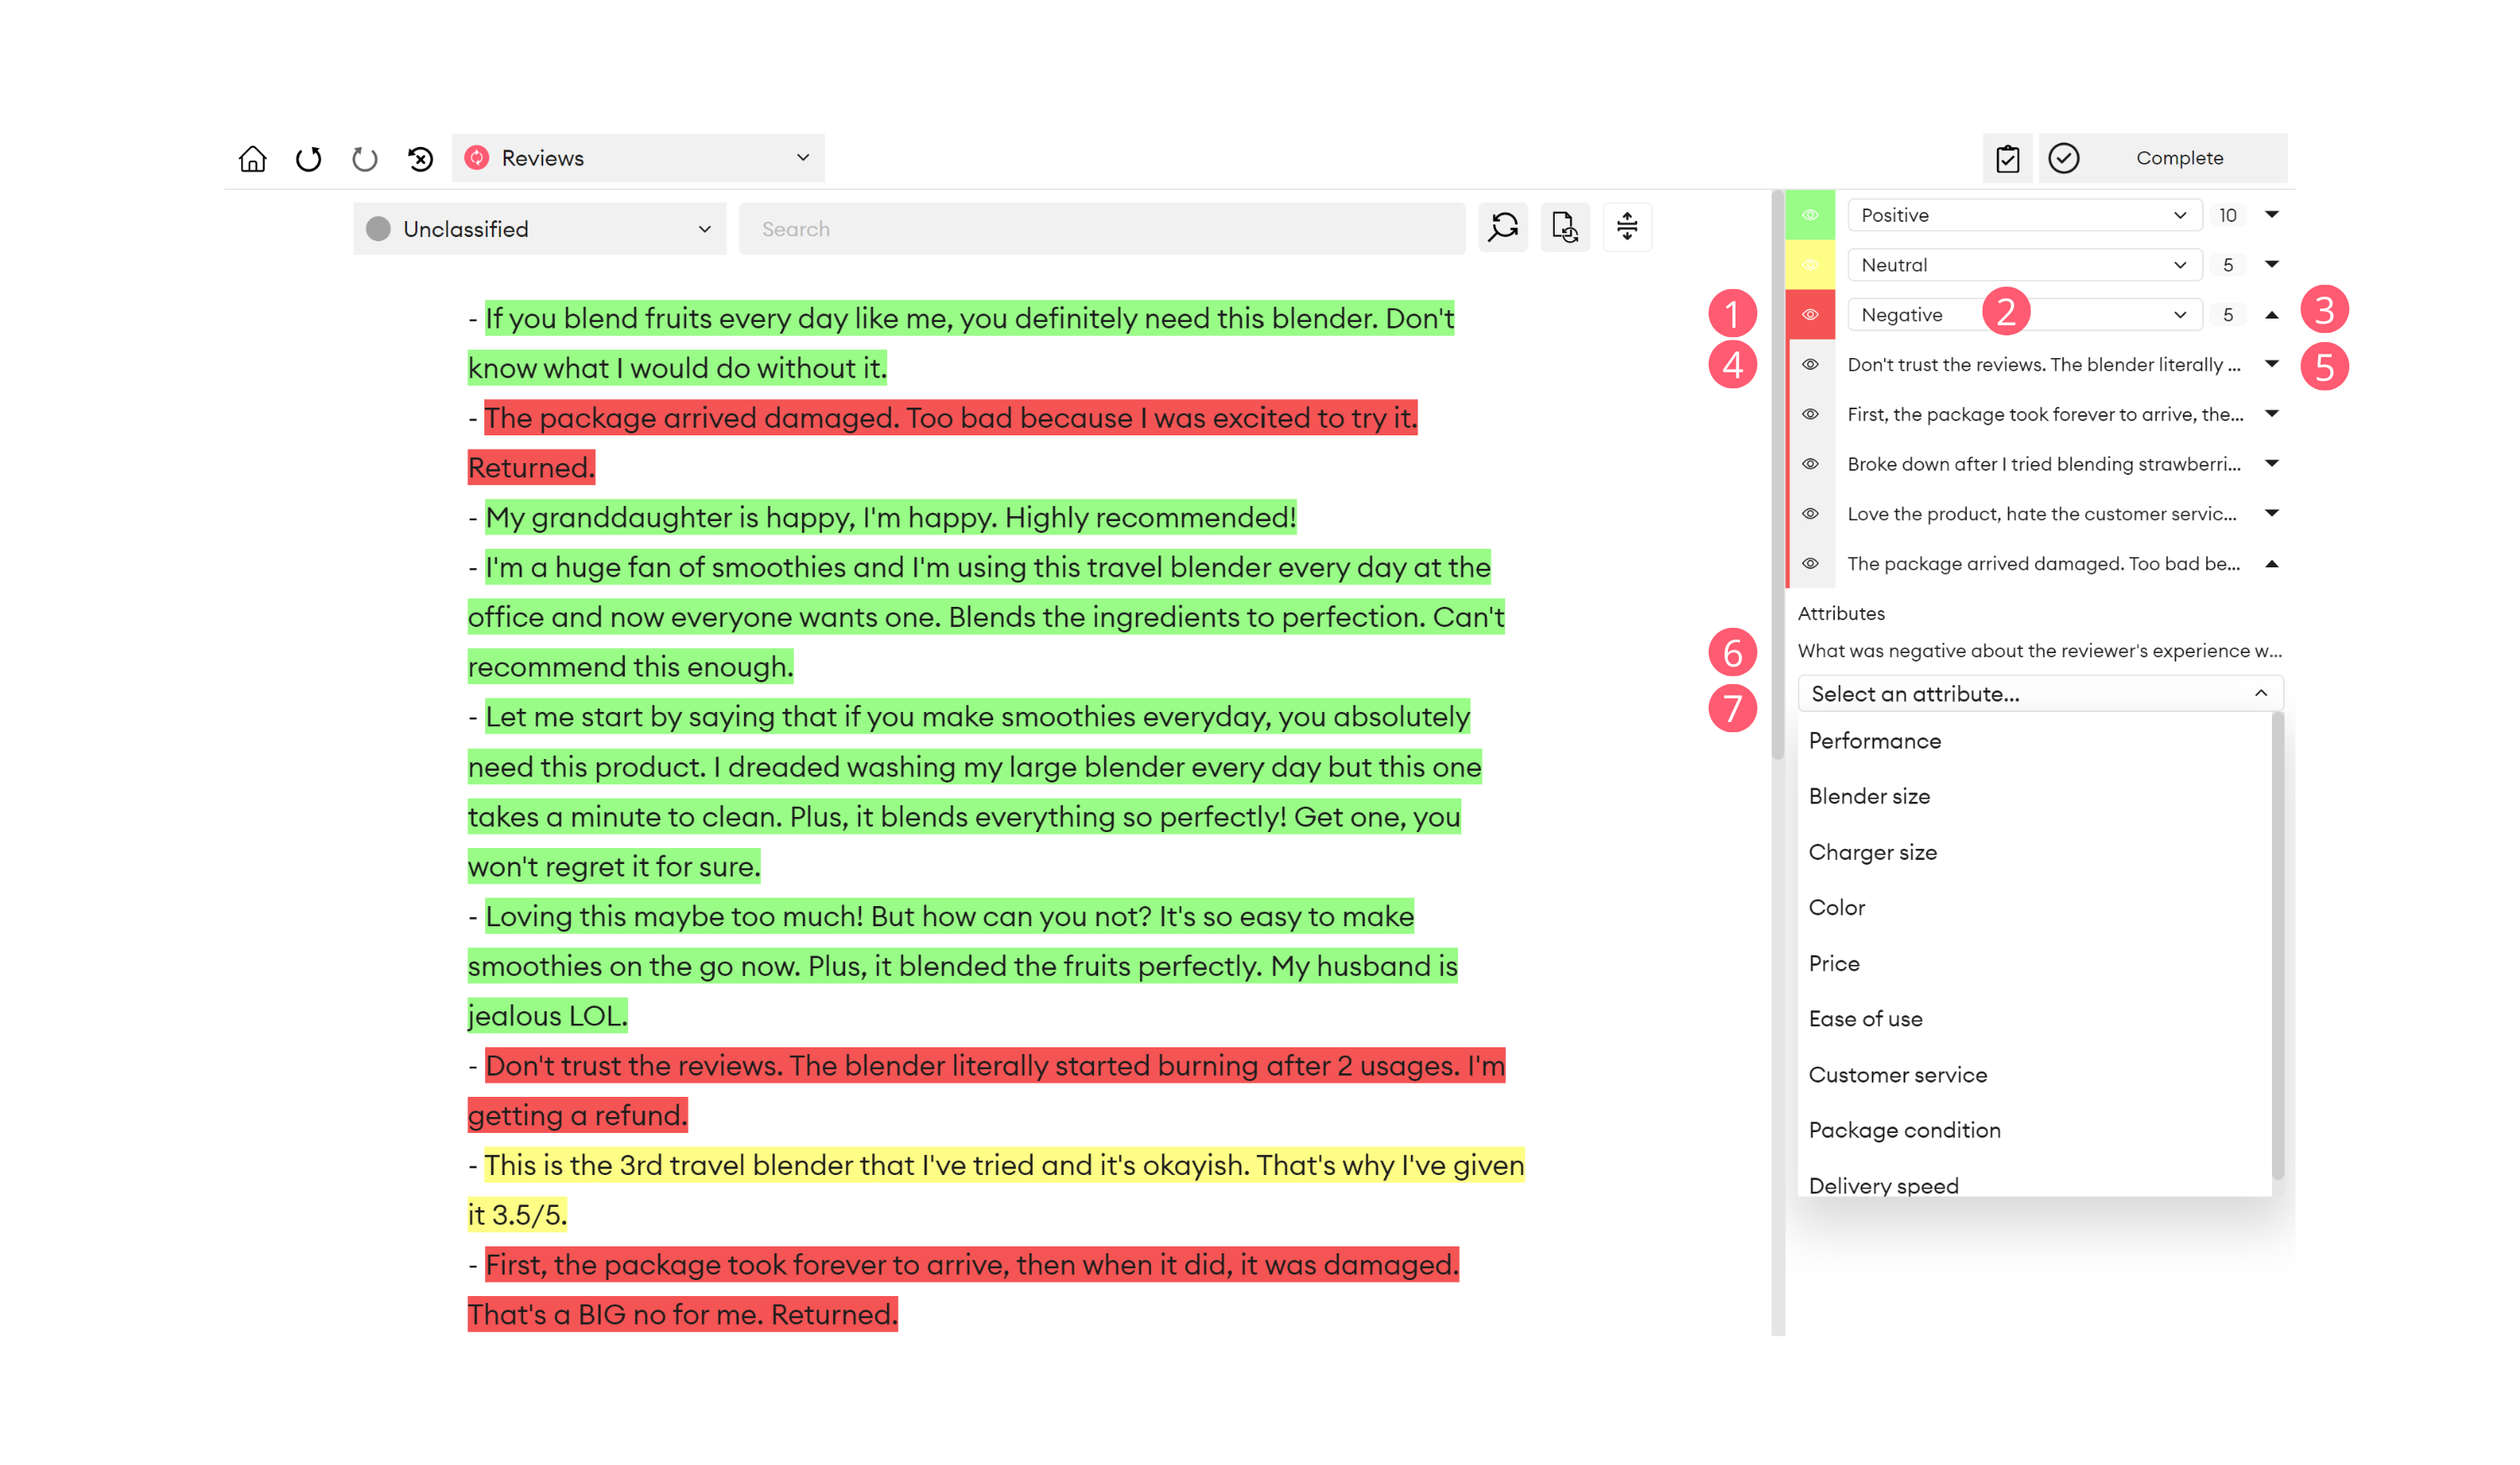2520x1465 pixels.
Task: Toggle visibility of Negative label
Action: click(1810, 315)
